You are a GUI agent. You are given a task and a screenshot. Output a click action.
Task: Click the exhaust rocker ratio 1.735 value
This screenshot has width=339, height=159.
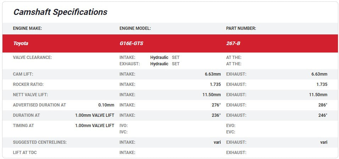[x=322, y=84]
